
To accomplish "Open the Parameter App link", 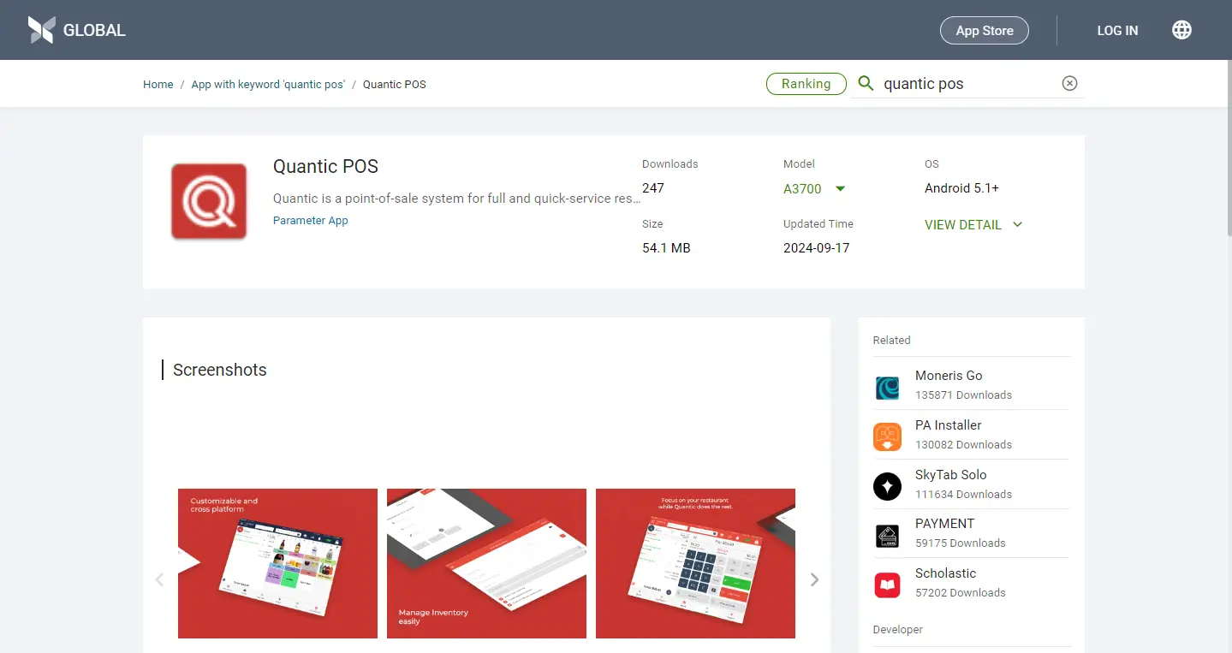I will coord(310,220).
